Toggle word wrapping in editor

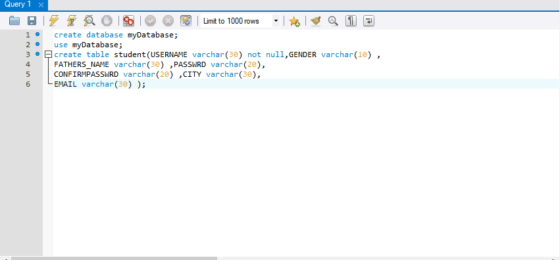(369, 20)
